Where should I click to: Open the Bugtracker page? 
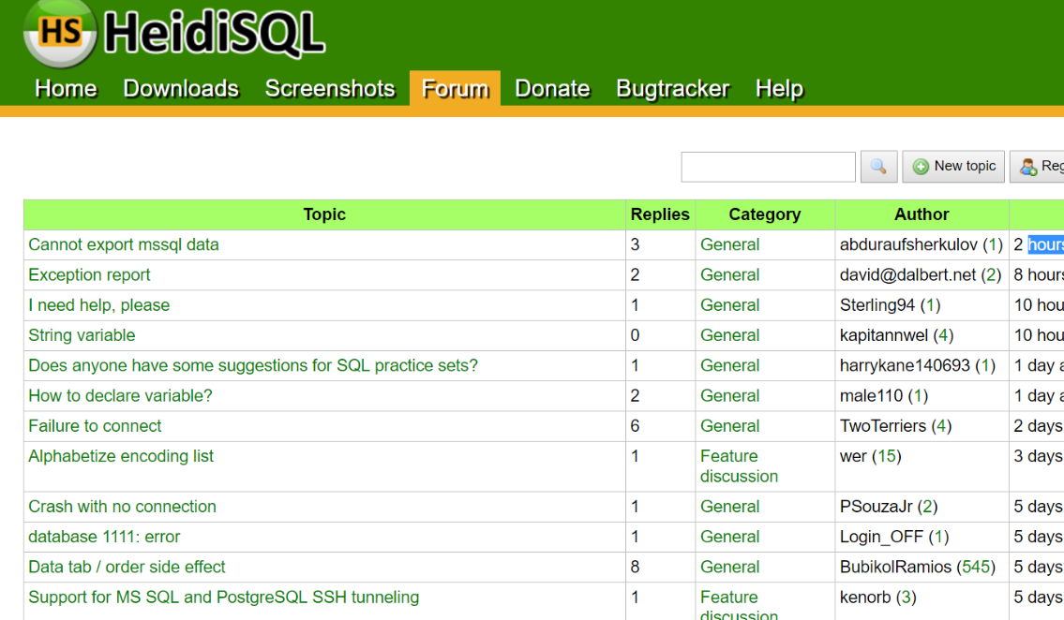[672, 89]
